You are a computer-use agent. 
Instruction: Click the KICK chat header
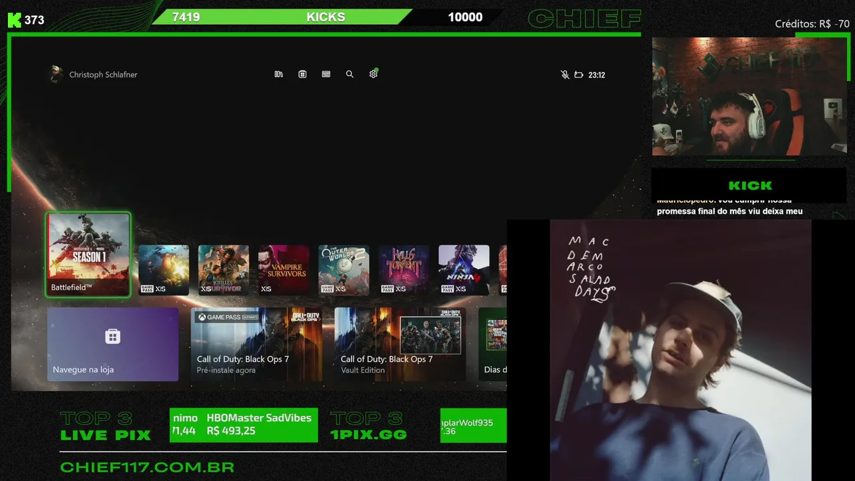[x=750, y=186]
